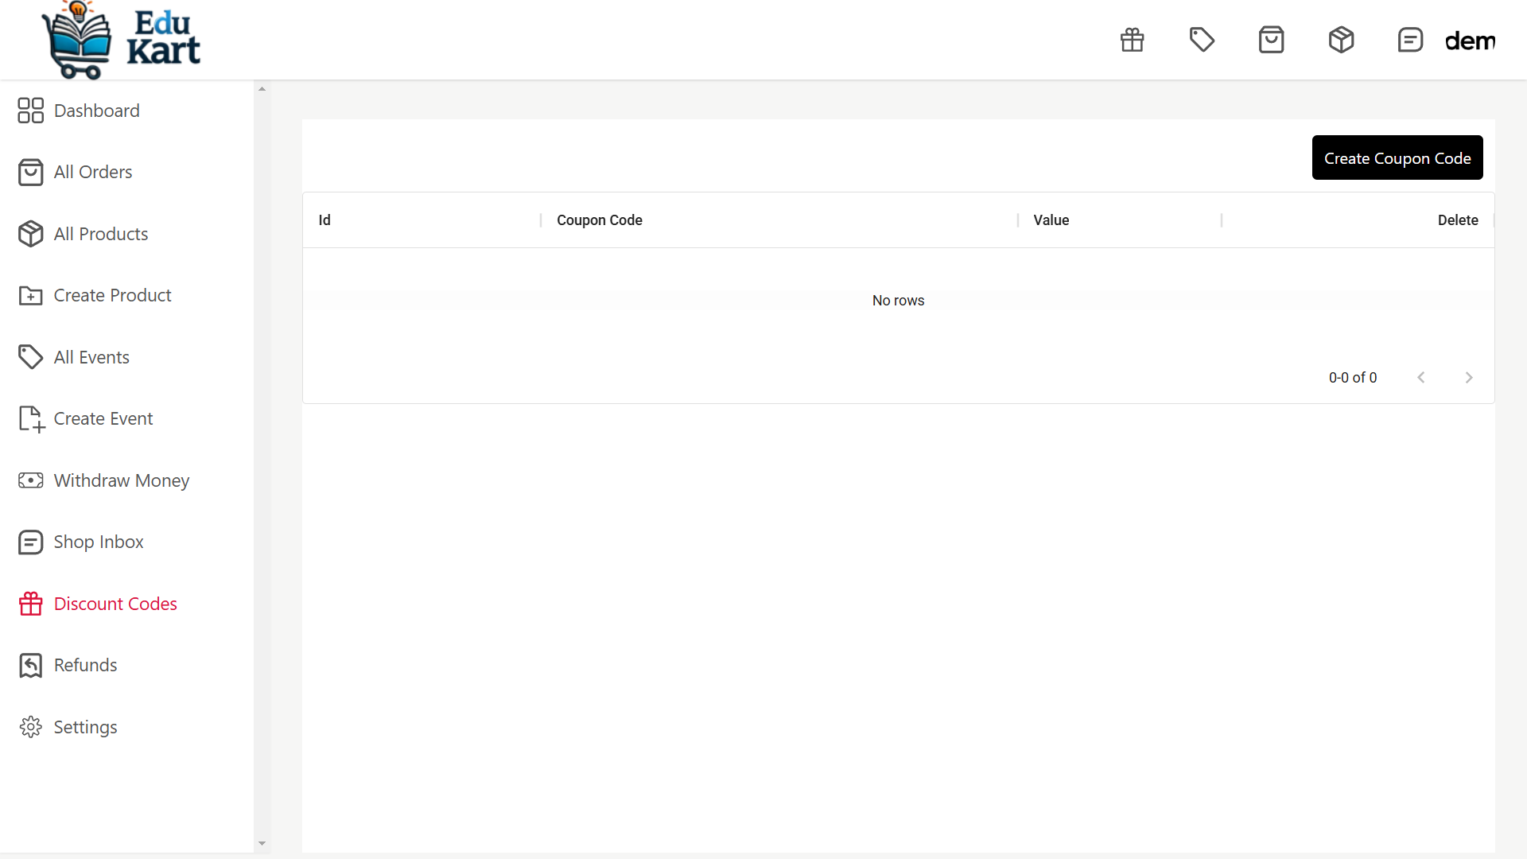Sort by the Id column header

point(324,220)
